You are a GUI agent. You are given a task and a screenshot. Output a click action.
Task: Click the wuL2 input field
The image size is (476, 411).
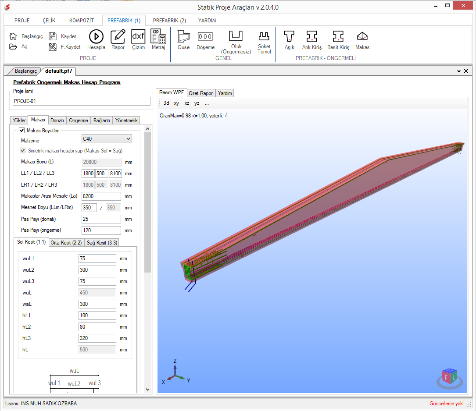coord(97,270)
